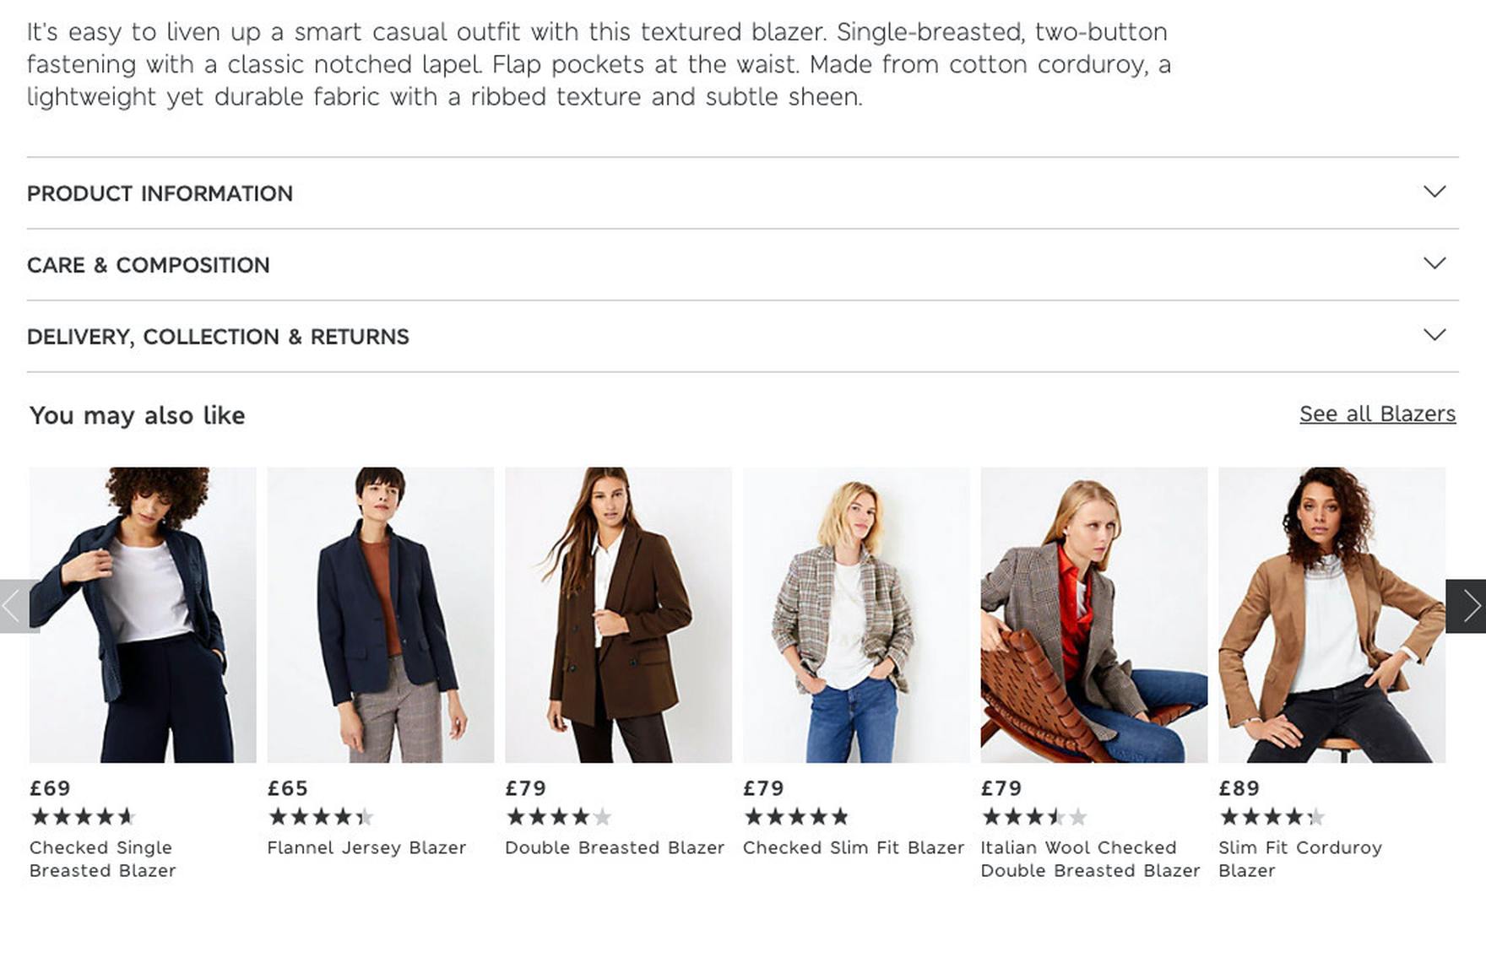Click star rating of the £89 corduroy blazer
This screenshot has width=1486, height=979.
click(x=1272, y=817)
